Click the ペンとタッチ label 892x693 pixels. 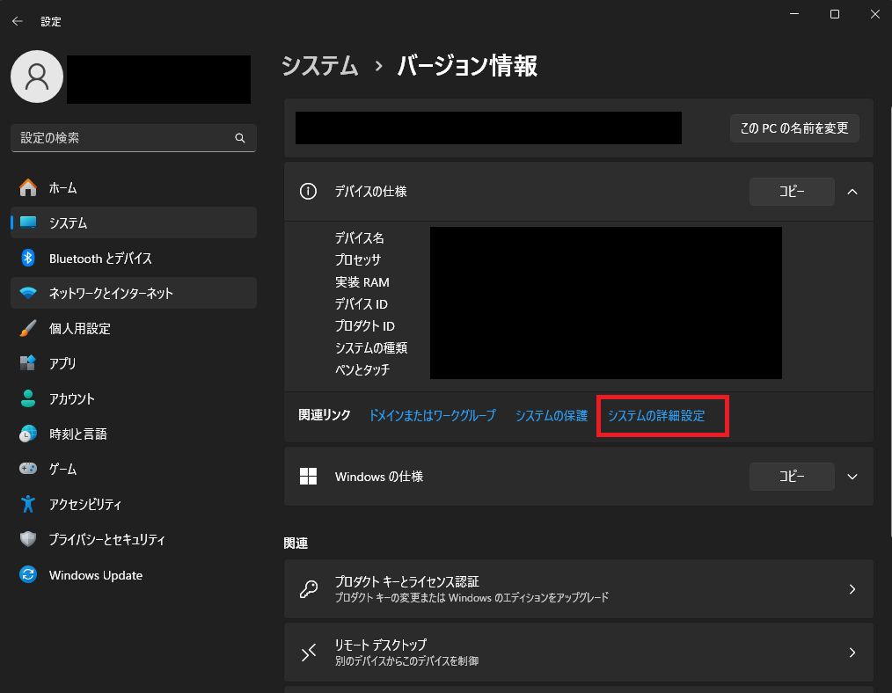click(x=362, y=370)
